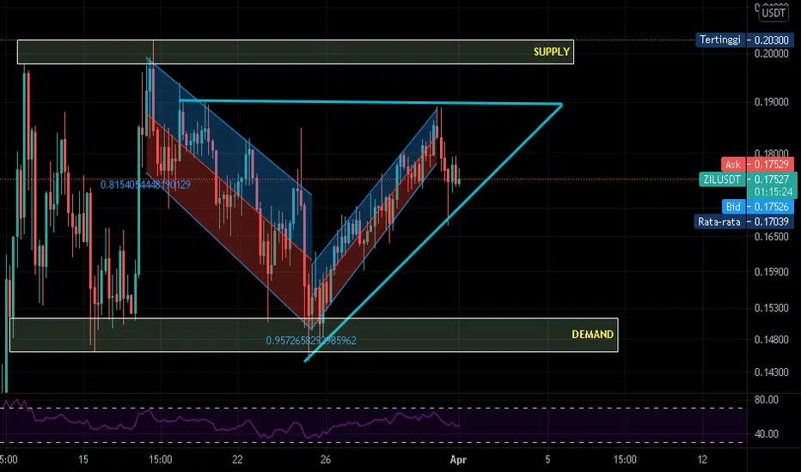This screenshot has height=472, width=801.
Task: Select the cyan horizontal triangle top line
Action: tap(371, 102)
